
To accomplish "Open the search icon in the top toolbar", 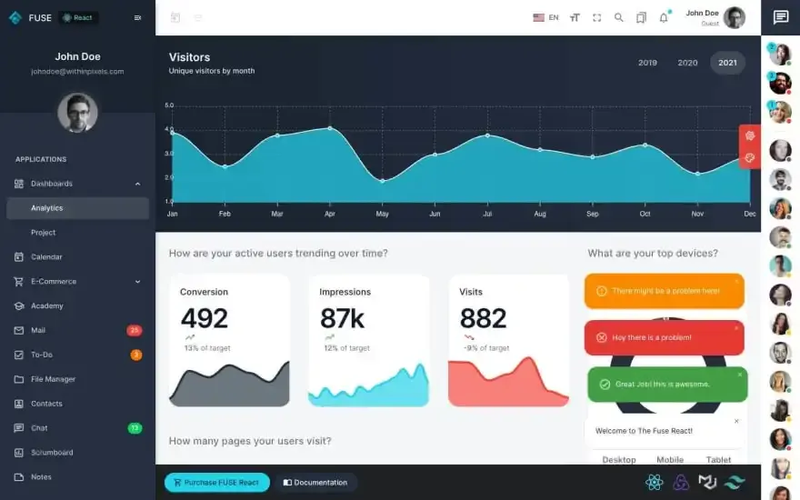I will click(x=618, y=18).
